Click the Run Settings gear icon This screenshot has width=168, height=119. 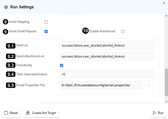[6, 7]
